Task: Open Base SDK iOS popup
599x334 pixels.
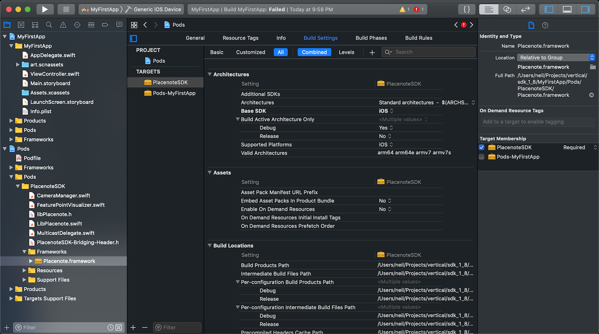Action: (x=386, y=111)
